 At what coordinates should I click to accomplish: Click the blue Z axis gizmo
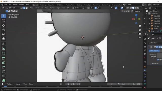coord(136,15)
